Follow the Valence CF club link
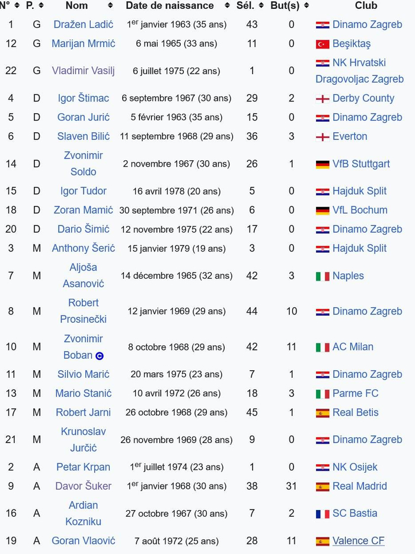The width and height of the screenshot is (415, 554). coord(358,541)
